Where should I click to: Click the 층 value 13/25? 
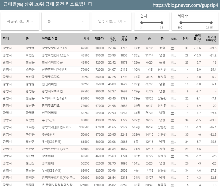(149, 99)
